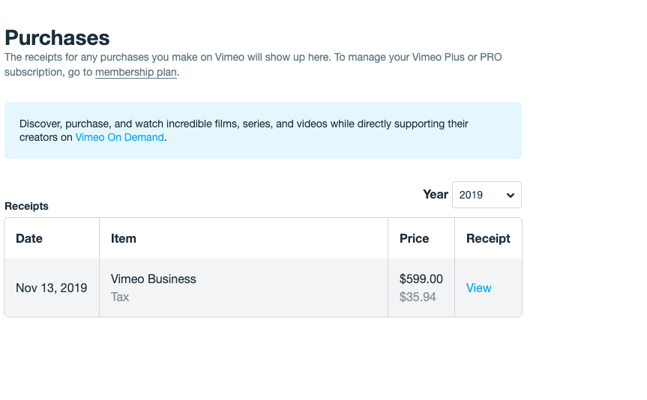The image size is (647, 400).
Task: Expand the Year dropdown showing 2019
Action: click(x=487, y=195)
